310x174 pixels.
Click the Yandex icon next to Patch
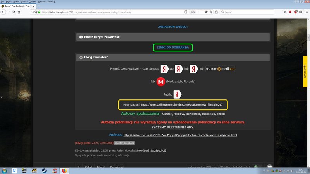tap(177, 94)
